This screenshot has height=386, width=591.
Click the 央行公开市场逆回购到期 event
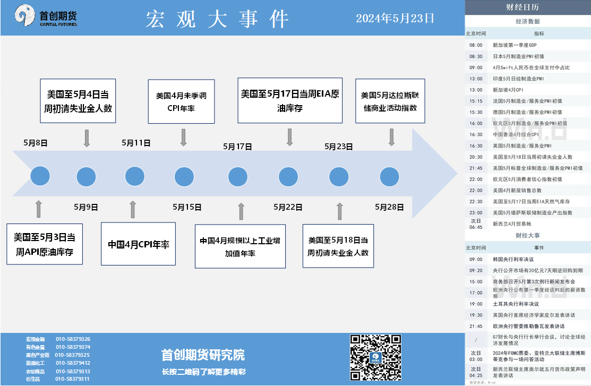(x=528, y=270)
